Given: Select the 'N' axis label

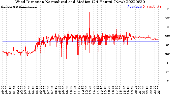Looking at the screenshot, I should pyautogui.click(x=167, y=27).
